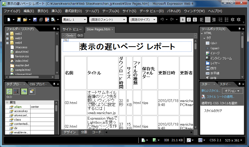Decrease indent with outdent icon
The height and width of the screenshot is (147, 249).
click(x=232, y=20)
